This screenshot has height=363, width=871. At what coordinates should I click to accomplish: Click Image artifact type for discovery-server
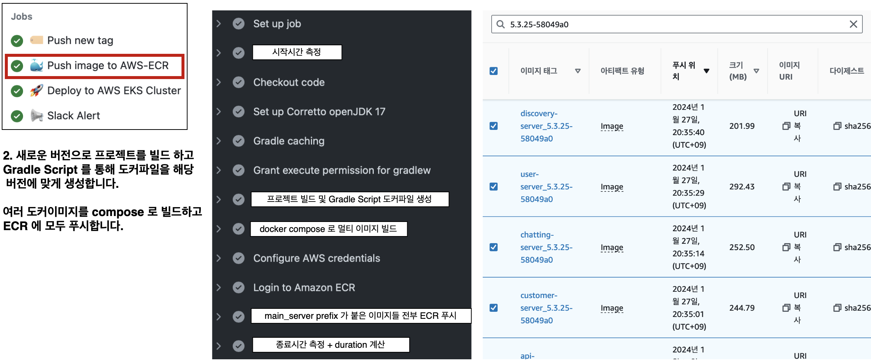coord(612,126)
